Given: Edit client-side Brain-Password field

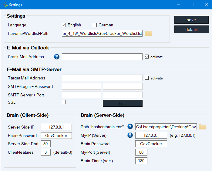Looking at the screenshot, I should (56, 136).
